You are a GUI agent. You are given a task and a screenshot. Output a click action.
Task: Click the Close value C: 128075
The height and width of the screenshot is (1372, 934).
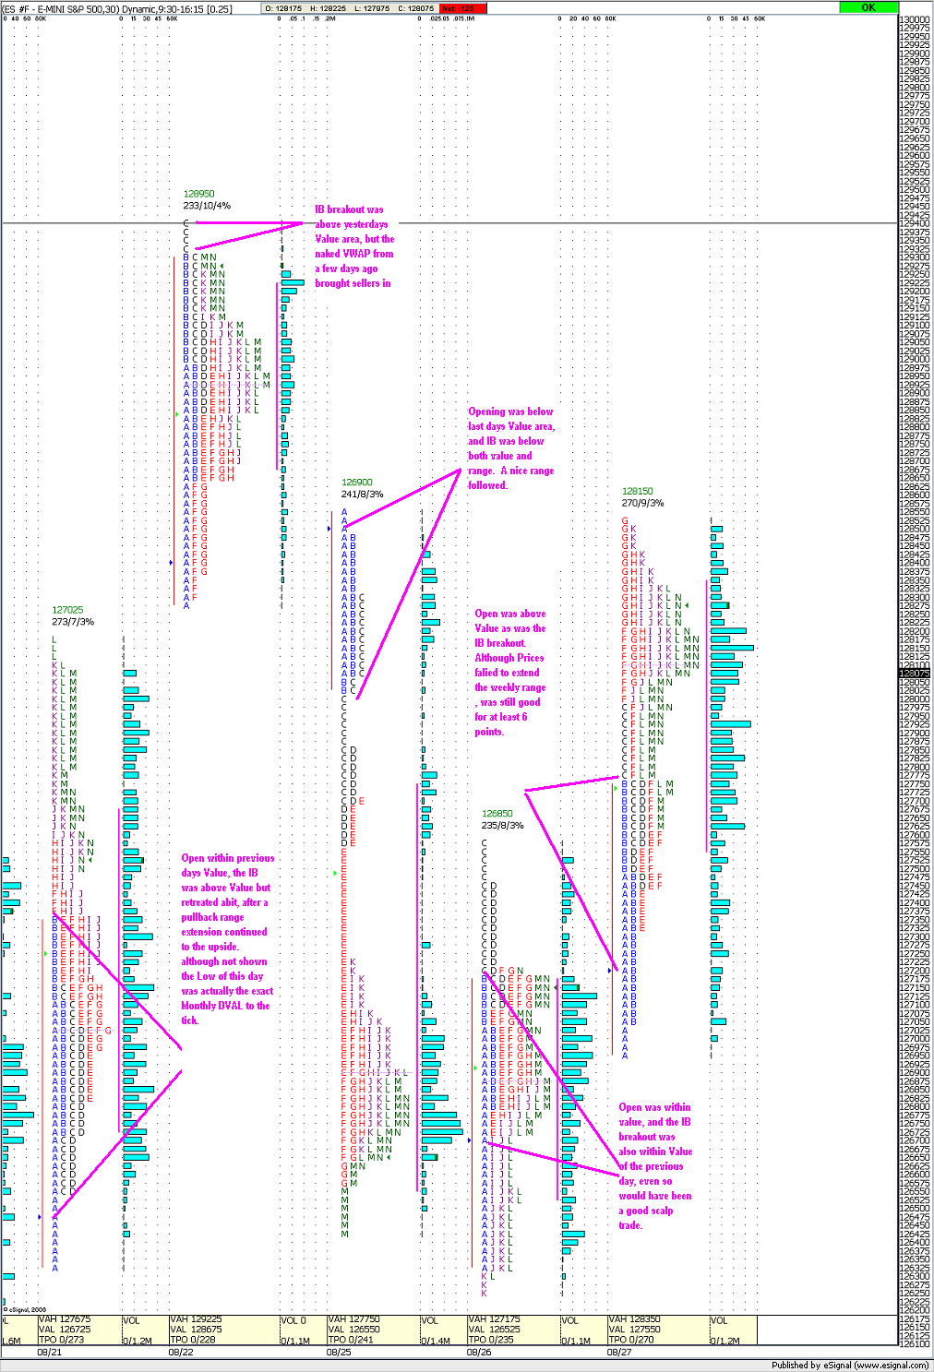[x=416, y=8]
